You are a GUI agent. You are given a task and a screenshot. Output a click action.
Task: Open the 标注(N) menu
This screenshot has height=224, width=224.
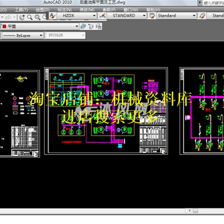65,10
